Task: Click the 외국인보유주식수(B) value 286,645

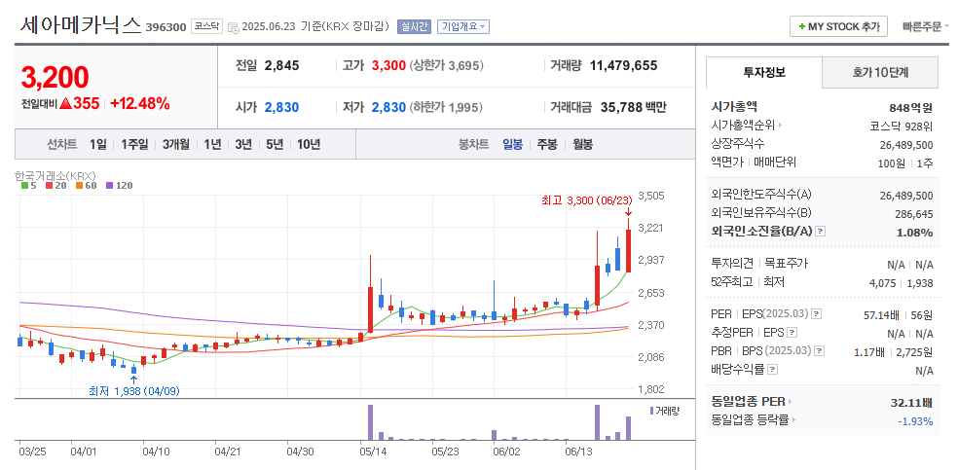Action: (914, 214)
